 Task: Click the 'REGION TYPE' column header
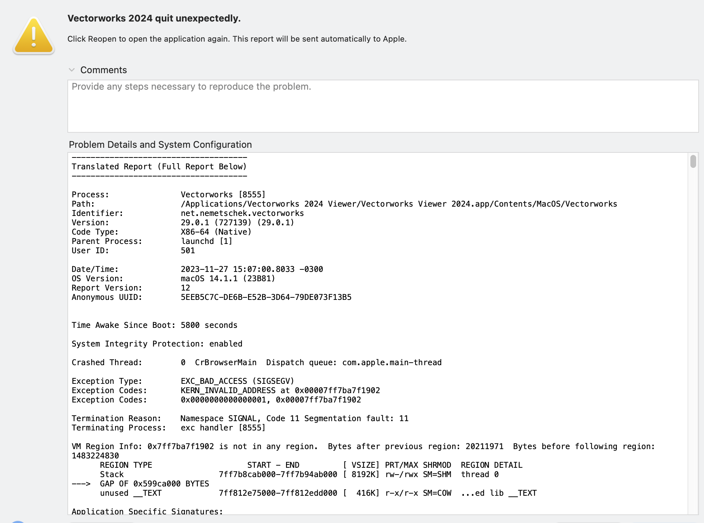click(x=126, y=465)
